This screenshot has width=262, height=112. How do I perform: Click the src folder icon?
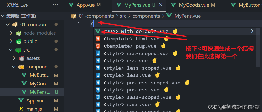18,50
